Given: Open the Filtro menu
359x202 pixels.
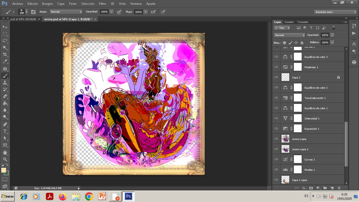Looking at the screenshot, I should pos(102,4).
